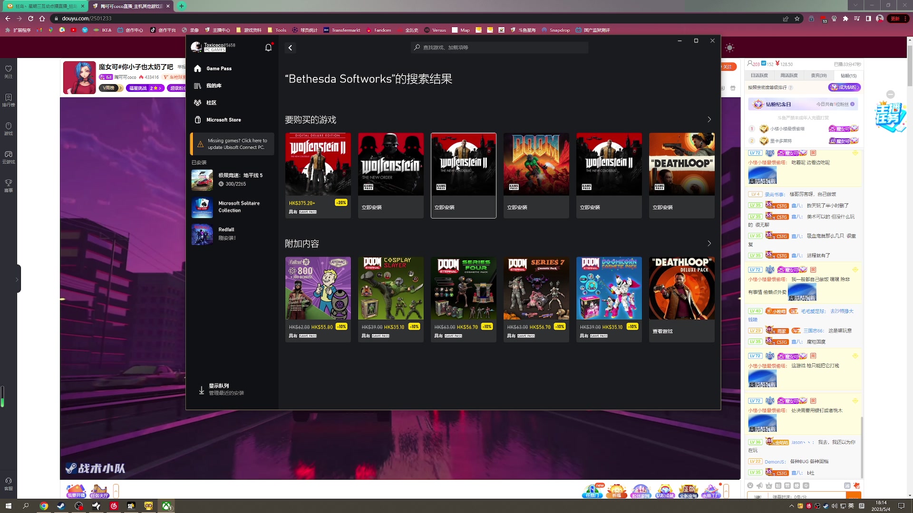Select the Deathloop game thumbnail
This screenshot has height=513, width=913.
[x=681, y=164]
